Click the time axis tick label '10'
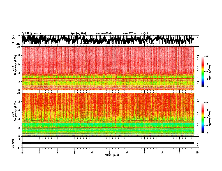The height and width of the screenshot is (171, 222). 197,153
